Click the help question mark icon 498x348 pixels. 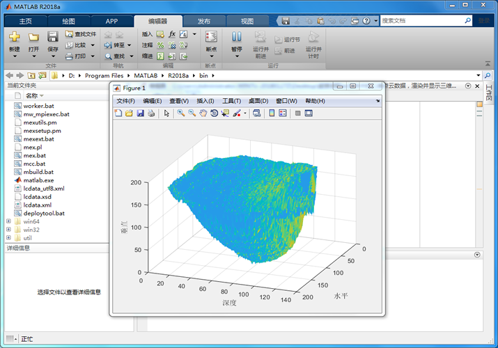point(366,21)
